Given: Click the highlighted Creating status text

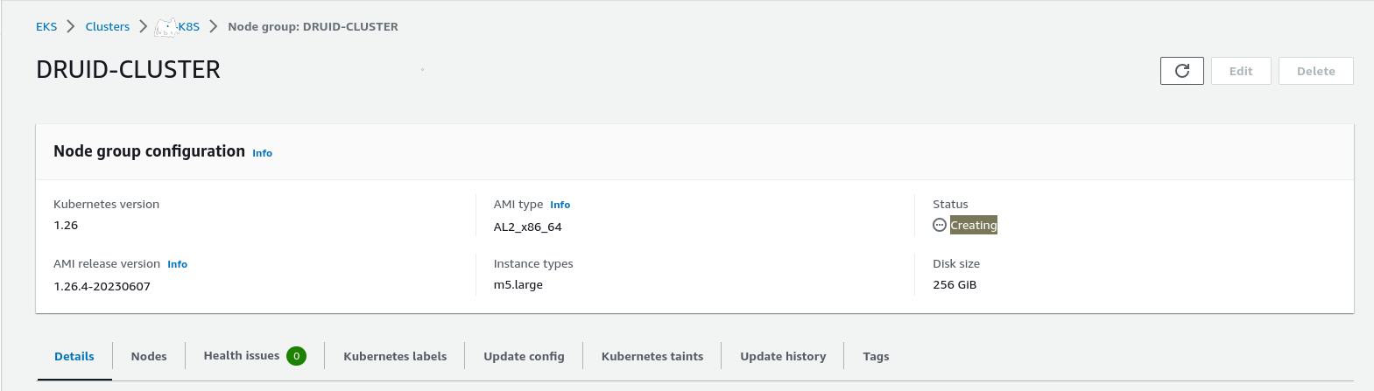Looking at the screenshot, I should (x=973, y=225).
